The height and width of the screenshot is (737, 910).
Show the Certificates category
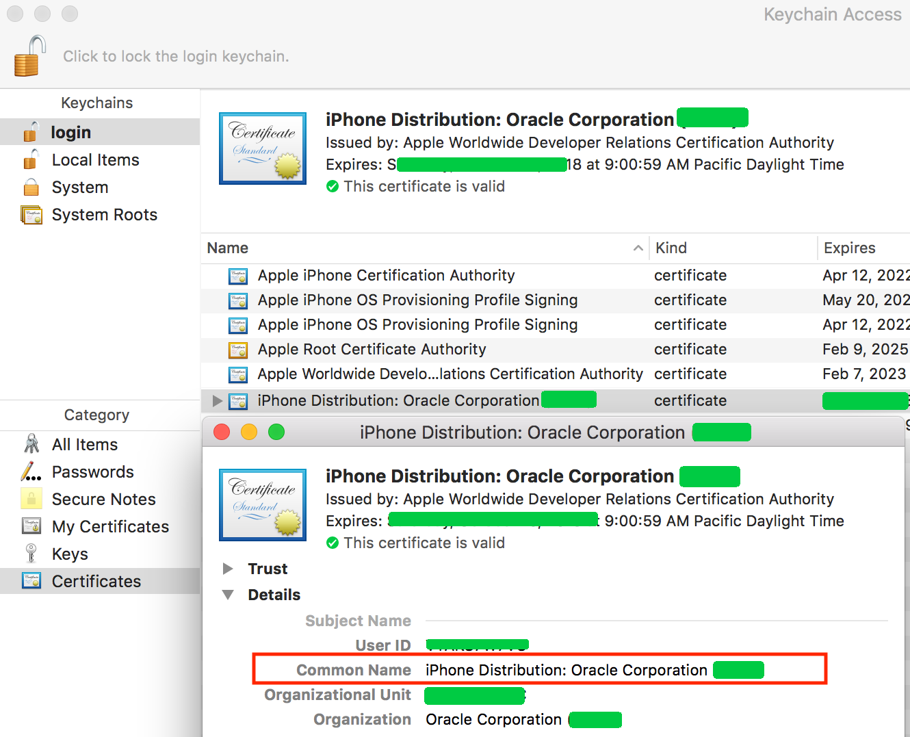coord(100,581)
